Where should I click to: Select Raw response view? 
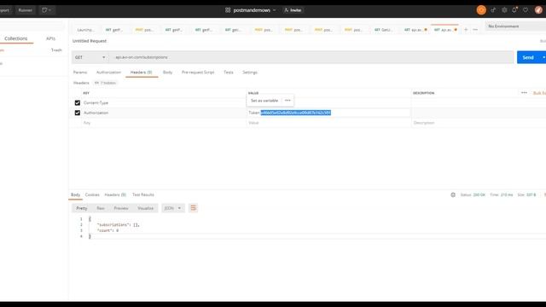click(101, 208)
